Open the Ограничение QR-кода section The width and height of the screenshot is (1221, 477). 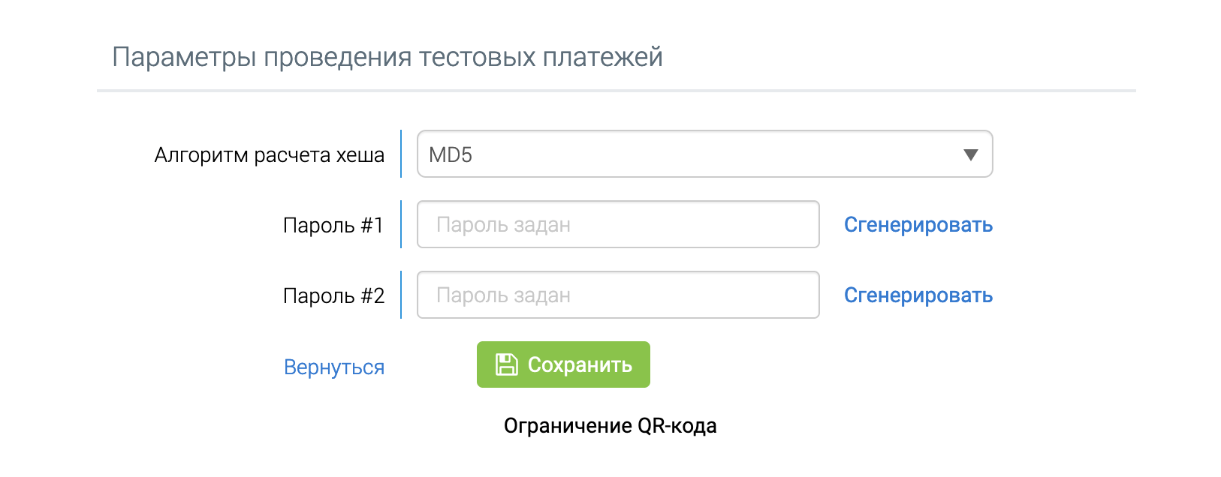[x=610, y=425]
